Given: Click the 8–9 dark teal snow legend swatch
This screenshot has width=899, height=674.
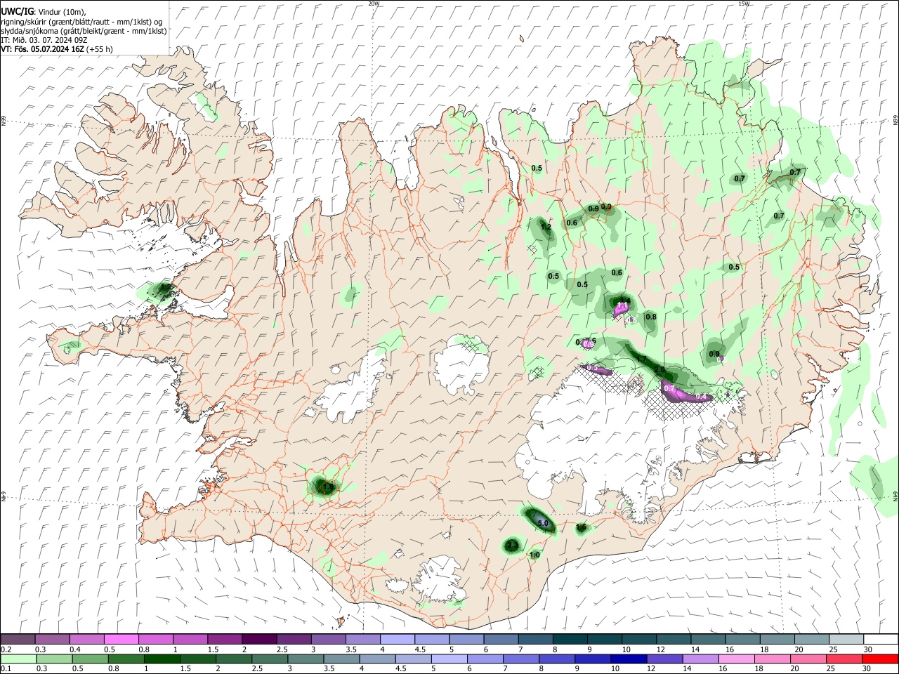Looking at the screenshot, I should (569, 639).
